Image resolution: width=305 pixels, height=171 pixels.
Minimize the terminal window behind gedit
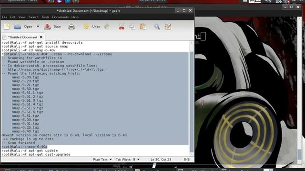285,7
